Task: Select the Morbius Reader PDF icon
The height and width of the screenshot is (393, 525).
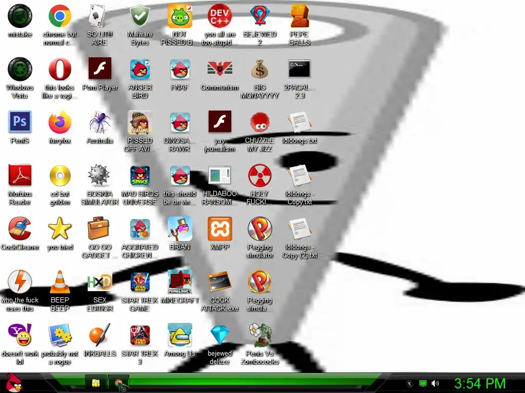Action: [20, 175]
